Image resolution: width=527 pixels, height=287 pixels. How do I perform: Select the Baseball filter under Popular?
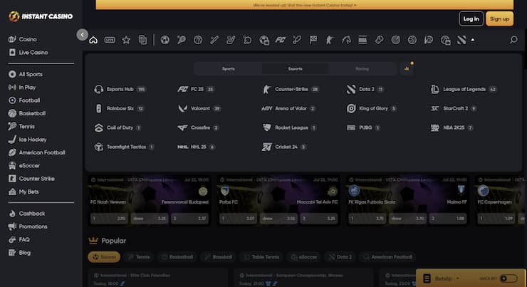click(x=218, y=257)
